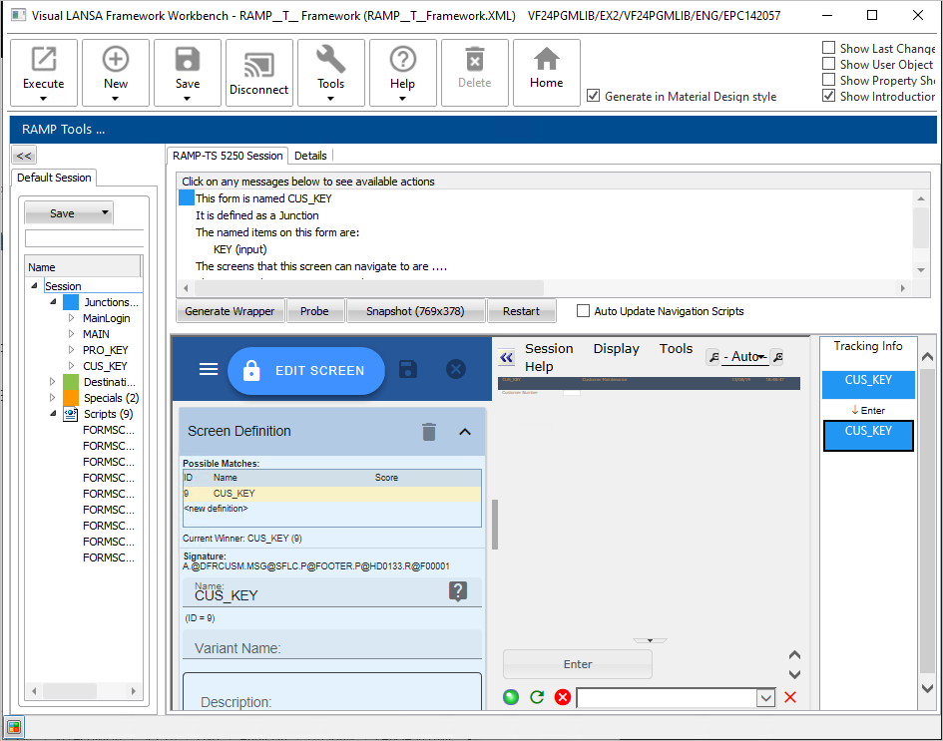This screenshot has height=741, width=943.
Task: Click the trash icon in Screen Definition
Action: click(429, 432)
